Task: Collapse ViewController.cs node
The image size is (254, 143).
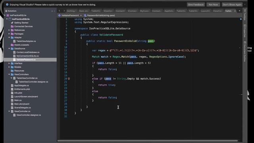Action: (x=9, y=111)
